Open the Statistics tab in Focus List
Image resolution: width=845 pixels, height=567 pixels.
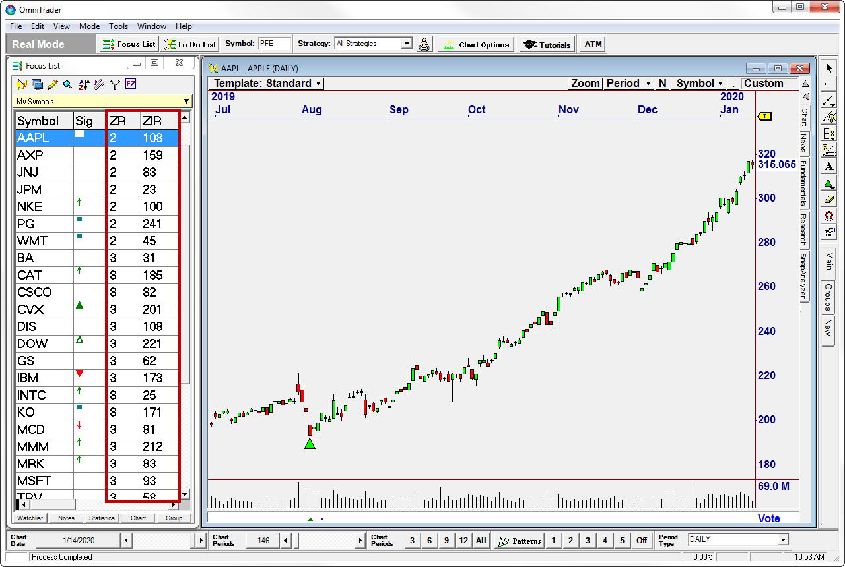[102, 518]
